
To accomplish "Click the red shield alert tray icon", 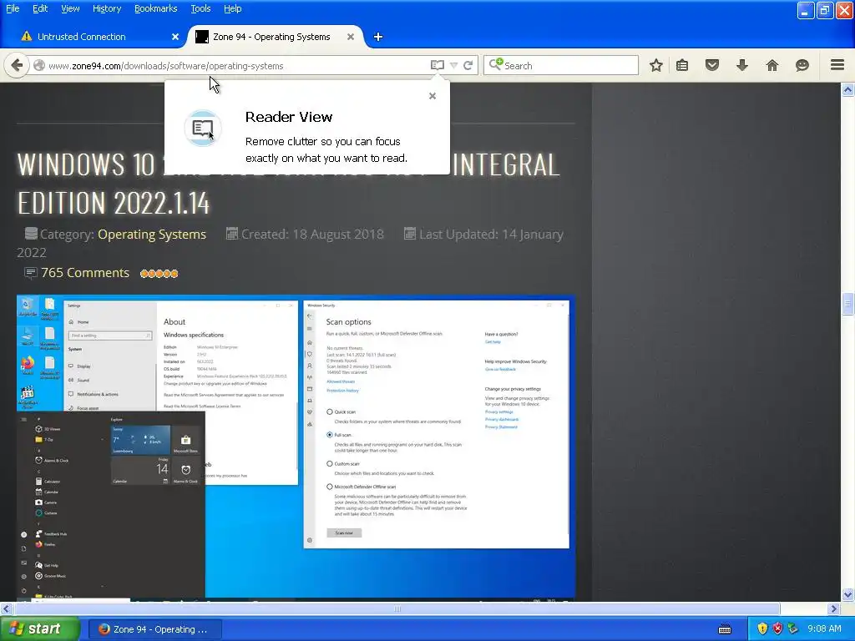I will [x=777, y=629].
